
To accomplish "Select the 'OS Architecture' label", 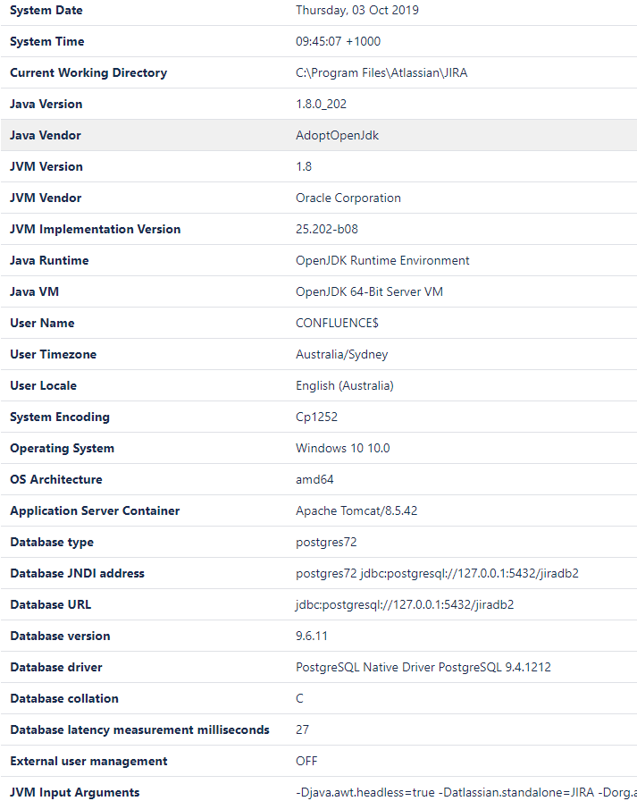I will [x=56, y=479].
